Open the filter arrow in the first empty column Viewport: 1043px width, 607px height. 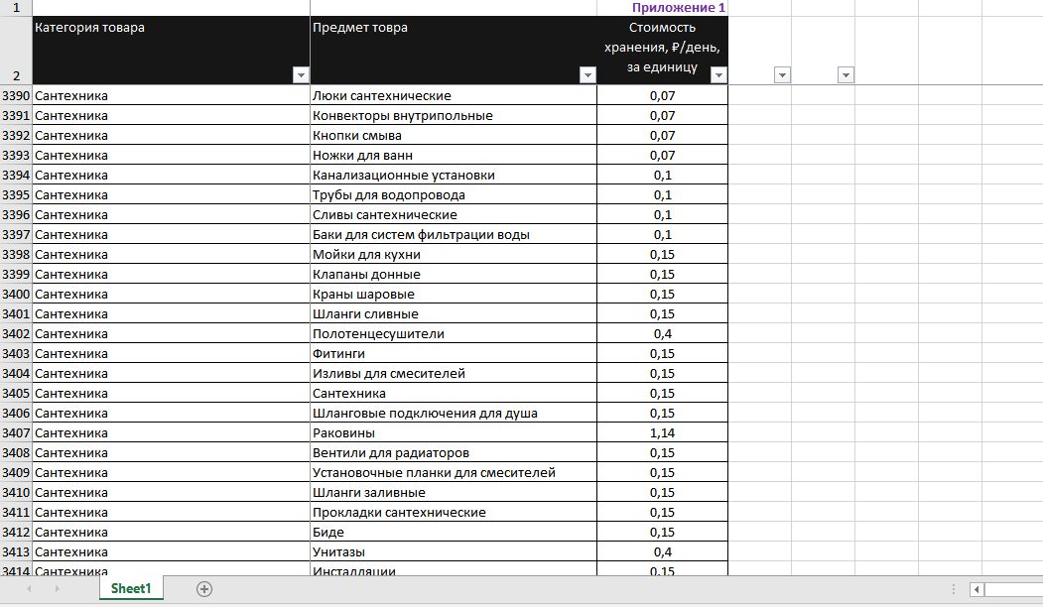pos(782,75)
